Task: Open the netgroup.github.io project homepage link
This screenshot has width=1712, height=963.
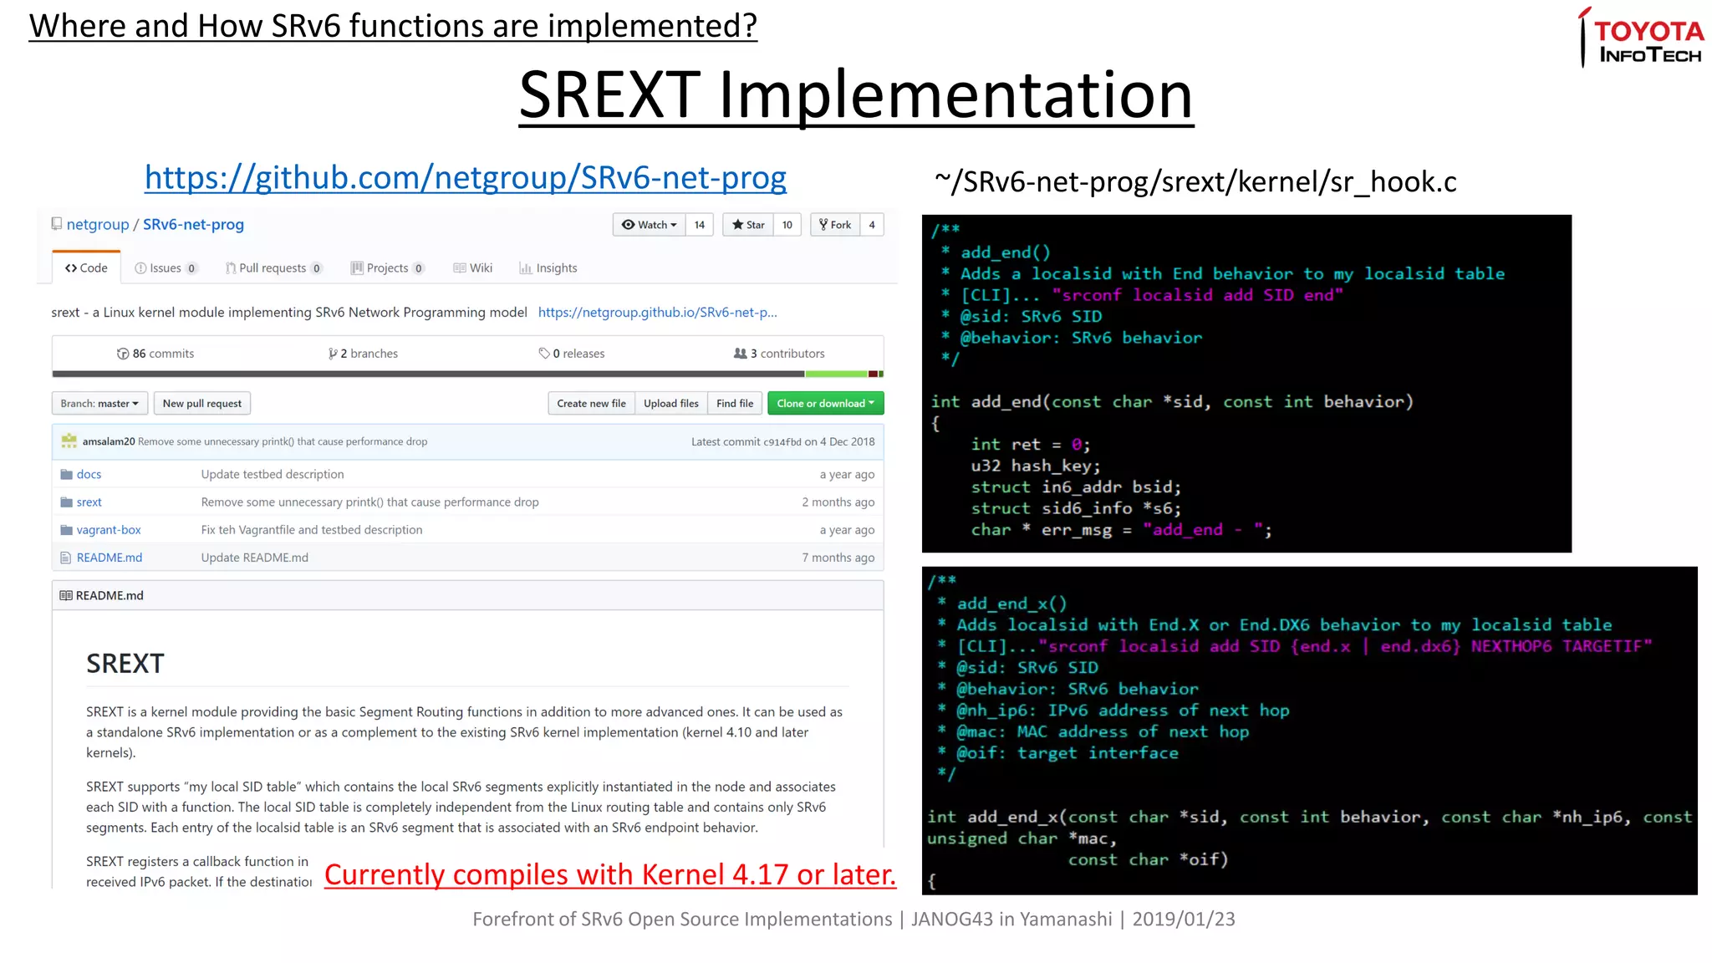Action: [658, 312]
